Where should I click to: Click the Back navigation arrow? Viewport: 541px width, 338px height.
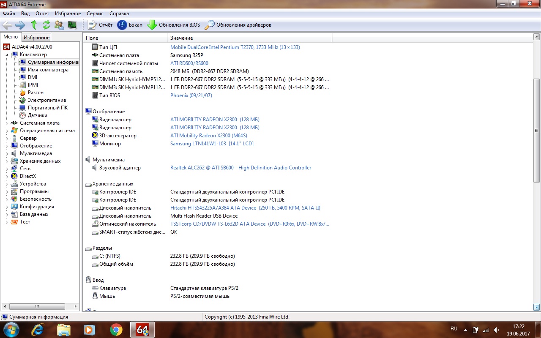(x=8, y=25)
